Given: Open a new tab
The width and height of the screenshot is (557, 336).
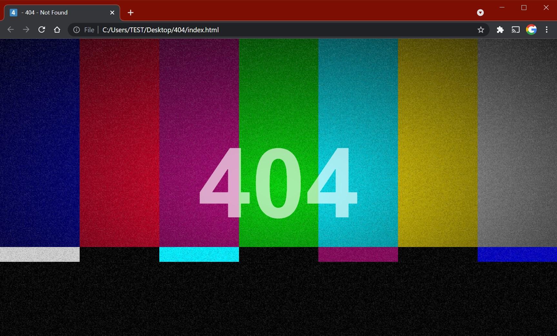Looking at the screenshot, I should pos(130,13).
